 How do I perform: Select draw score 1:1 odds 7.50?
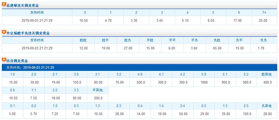[33, 98]
